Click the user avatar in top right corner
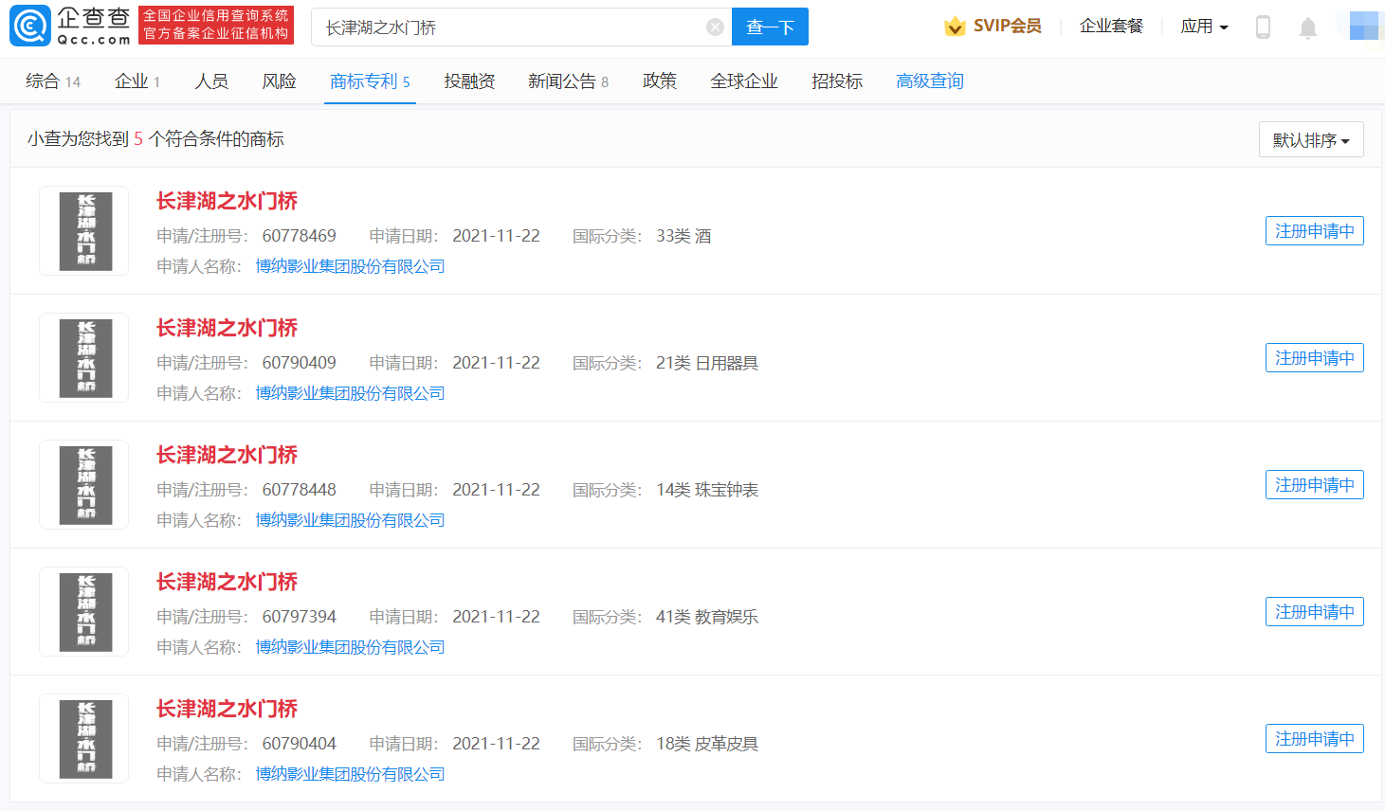This screenshot has width=1385, height=811. (1363, 26)
